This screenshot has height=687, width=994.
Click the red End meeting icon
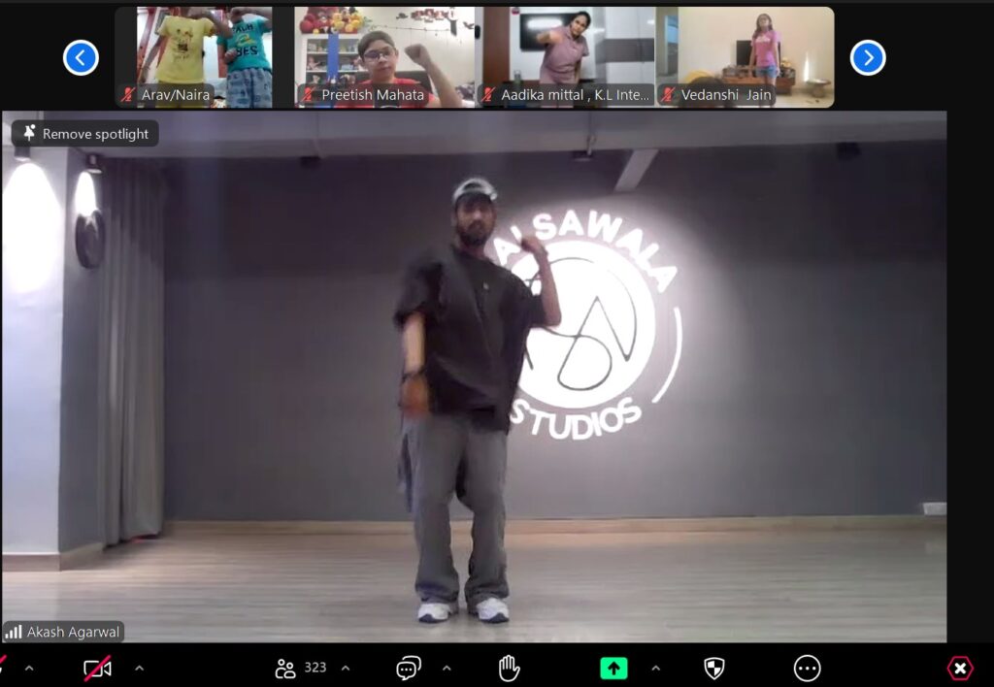pos(959,668)
